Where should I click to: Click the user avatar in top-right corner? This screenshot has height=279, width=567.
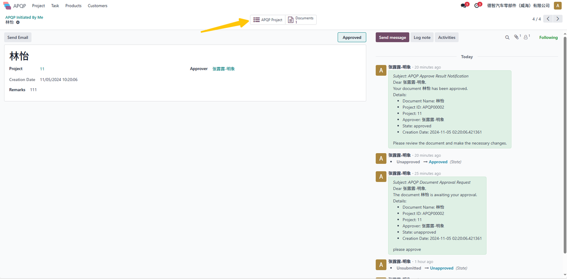point(557,6)
